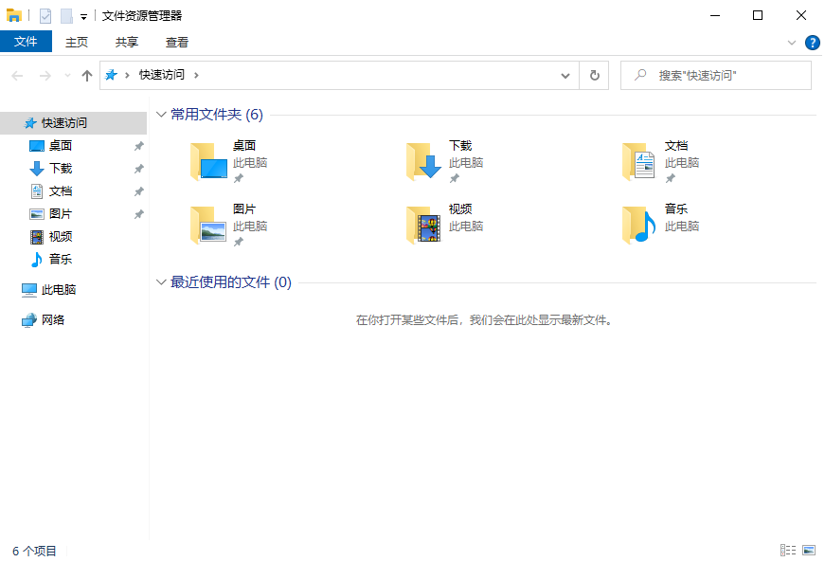Click the 常用文件夹 (6) heading text
Screen dimensions: 825x562
pyautogui.click(x=217, y=114)
